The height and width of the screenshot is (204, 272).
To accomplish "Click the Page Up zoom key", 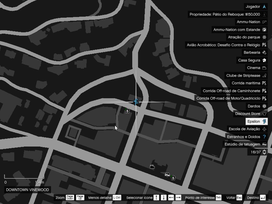I will (80, 198).
